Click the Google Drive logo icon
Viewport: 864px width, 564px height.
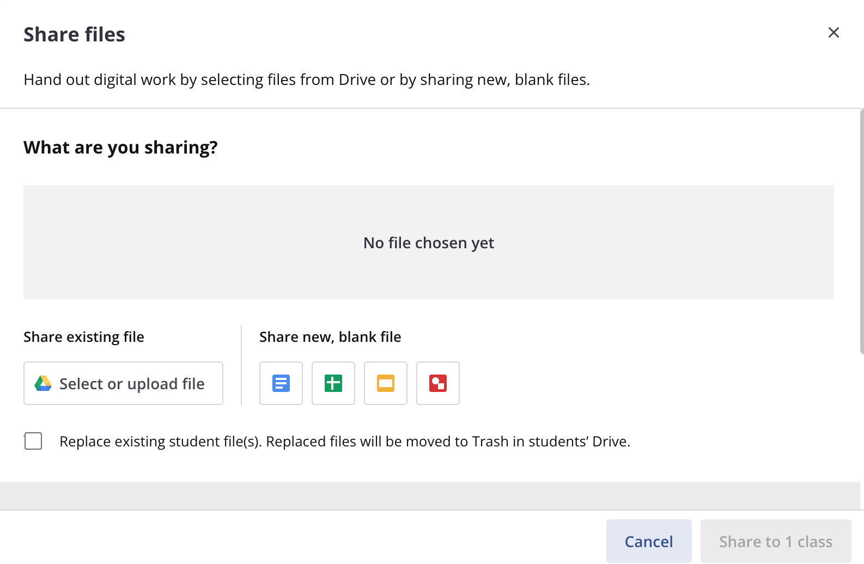43,384
